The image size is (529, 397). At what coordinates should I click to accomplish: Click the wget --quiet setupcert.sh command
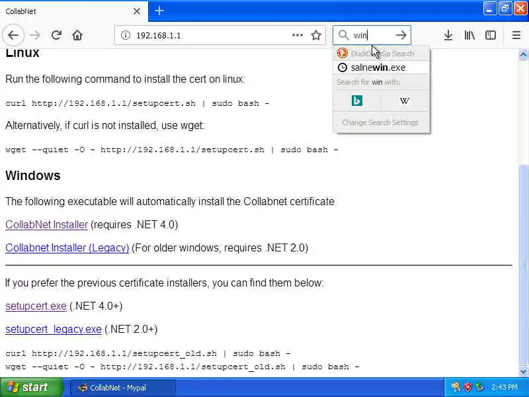(x=172, y=150)
